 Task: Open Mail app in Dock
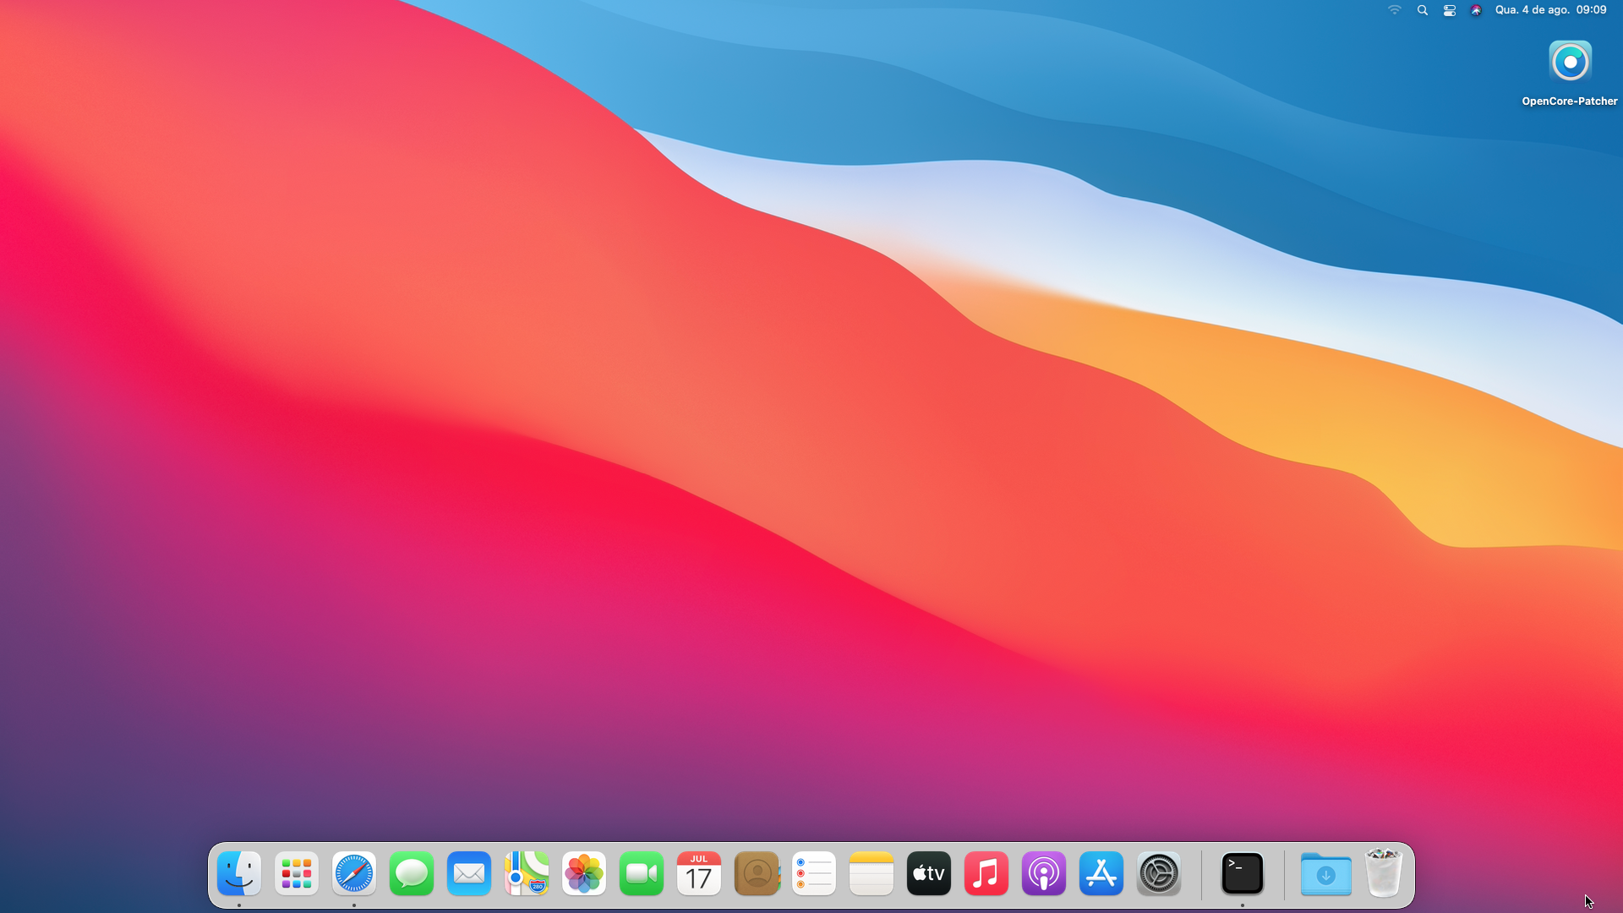469,873
